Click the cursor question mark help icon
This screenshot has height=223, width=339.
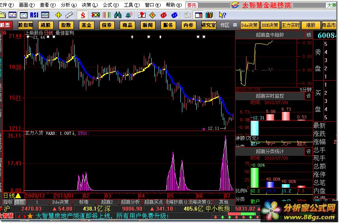pyautogui.click(x=222, y=15)
